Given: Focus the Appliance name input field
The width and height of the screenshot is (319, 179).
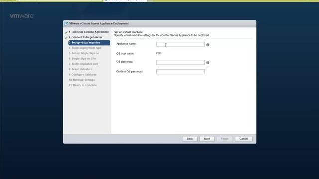Looking at the screenshot, I should 180,44.
